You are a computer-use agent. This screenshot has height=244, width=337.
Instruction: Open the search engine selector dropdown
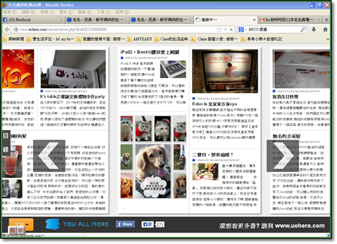[243, 30]
